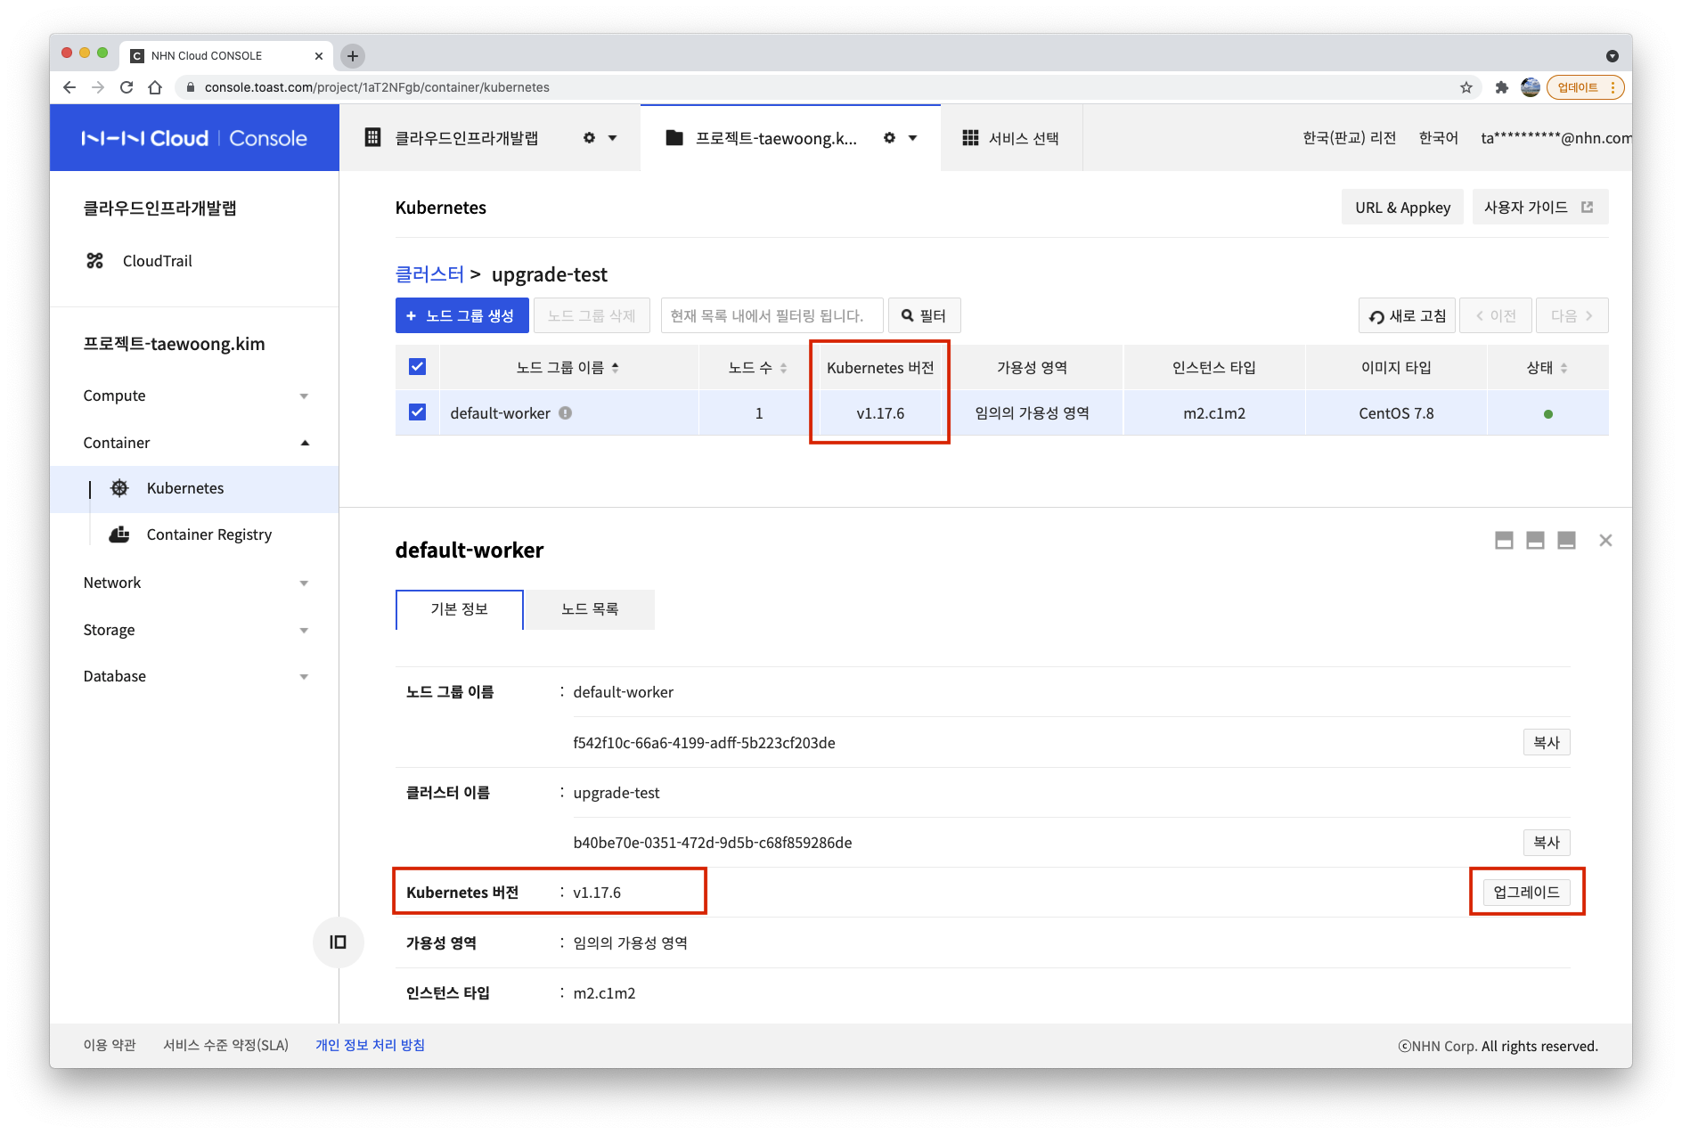Click the NHN Cloud Console logo
Viewport: 1682px width, 1134px height.
[x=194, y=138]
